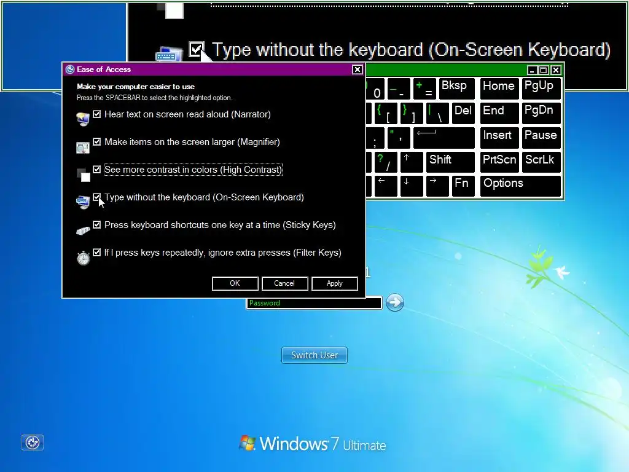Click Cancel in Ease of Access dialog

coord(285,283)
